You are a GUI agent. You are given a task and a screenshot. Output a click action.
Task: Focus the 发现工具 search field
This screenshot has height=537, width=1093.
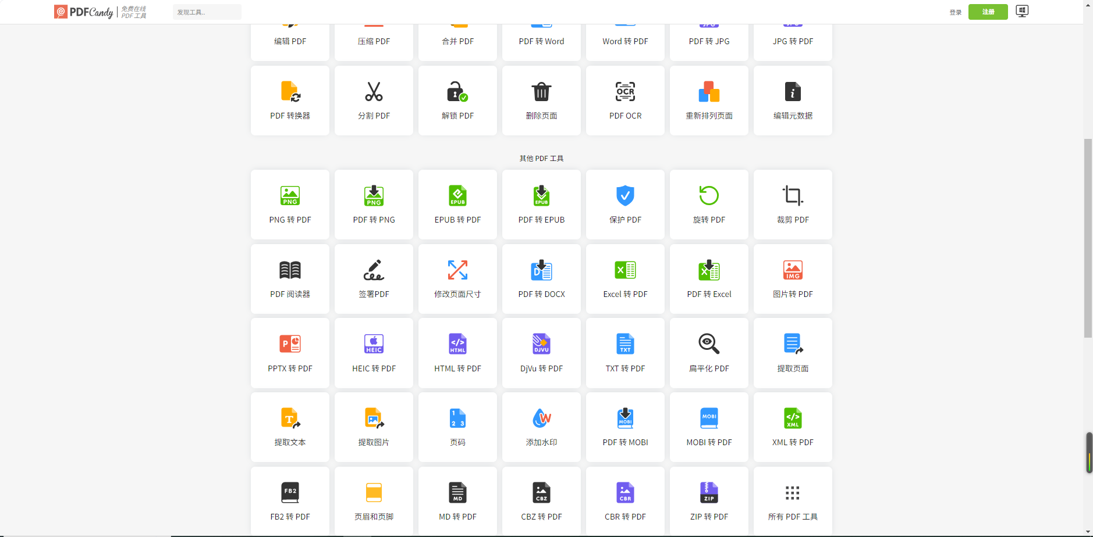(x=207, y=12)
